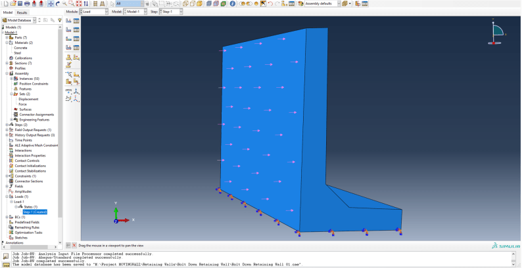Open the Model Database dropdown
The image size is (526, 268).
[19, 20]
